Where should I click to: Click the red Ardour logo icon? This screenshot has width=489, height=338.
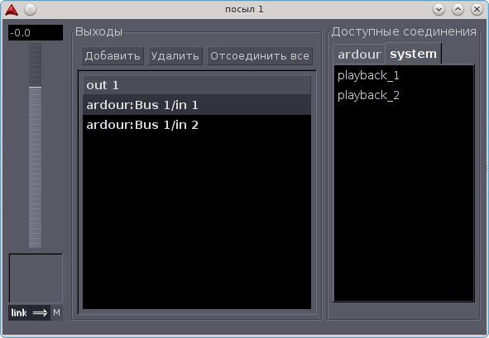pyautogui.click(x=12, y=10)
